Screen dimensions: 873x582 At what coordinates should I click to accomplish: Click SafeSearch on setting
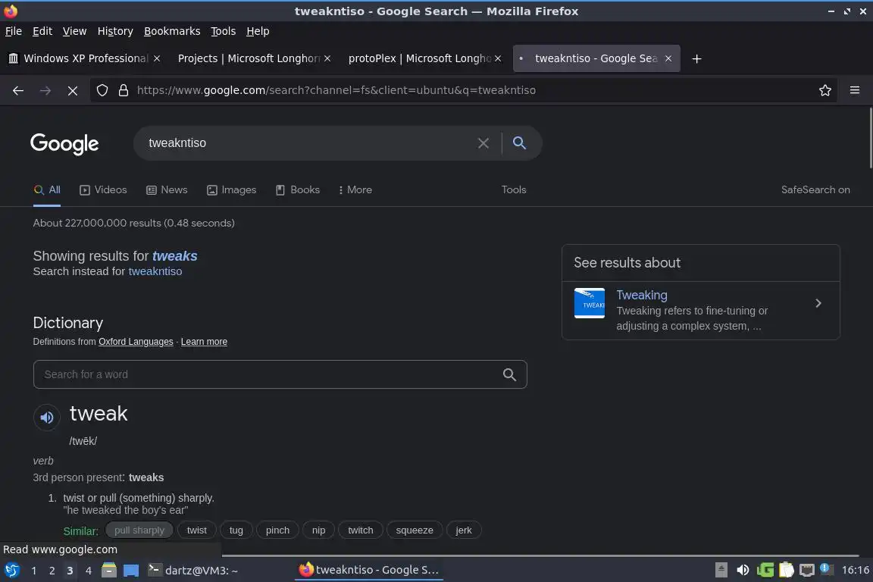click(815, 190)
